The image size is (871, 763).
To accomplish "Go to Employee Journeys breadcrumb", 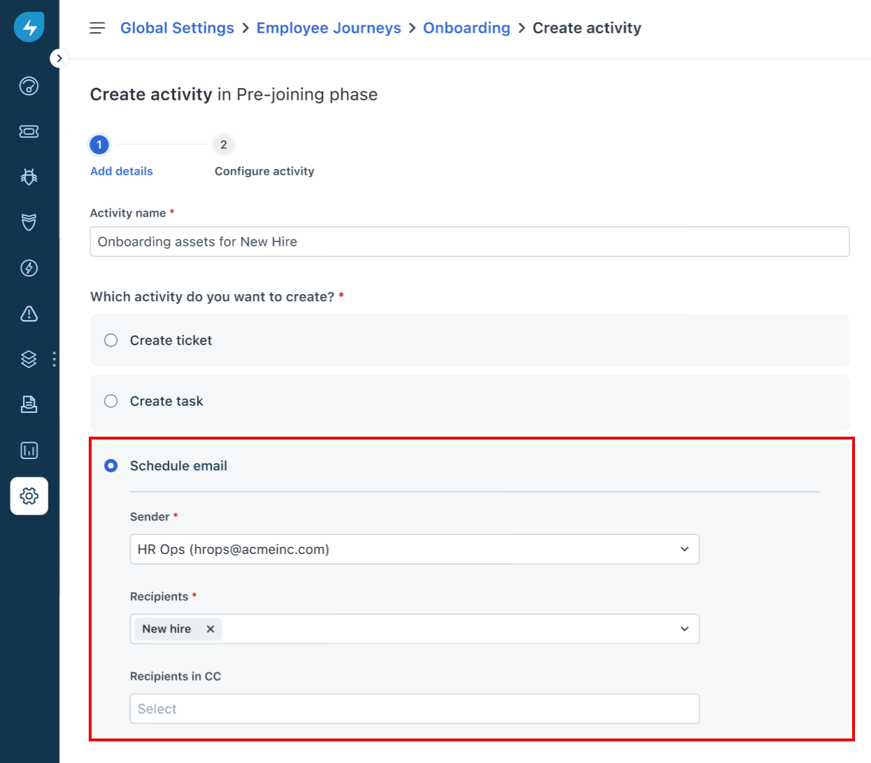I will coord(329,28).
